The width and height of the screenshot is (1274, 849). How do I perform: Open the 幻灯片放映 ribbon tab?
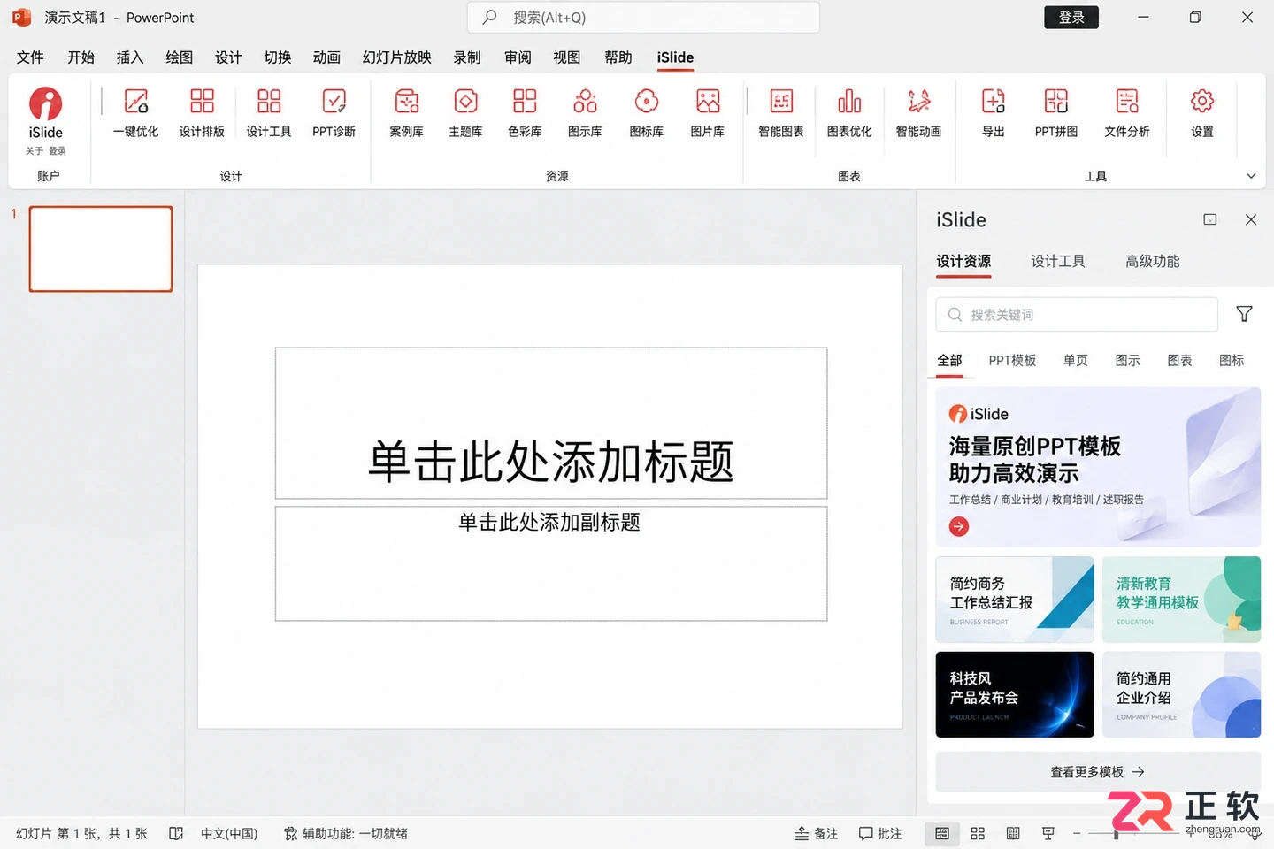(x=396, y=57)
